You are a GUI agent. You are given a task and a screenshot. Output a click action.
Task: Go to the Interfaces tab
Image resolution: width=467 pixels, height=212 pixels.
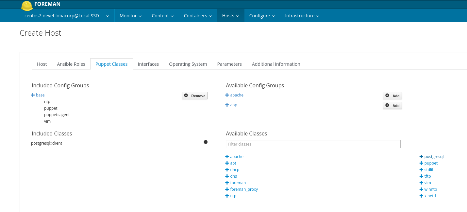pyautogui.click(x=148, y=64)
